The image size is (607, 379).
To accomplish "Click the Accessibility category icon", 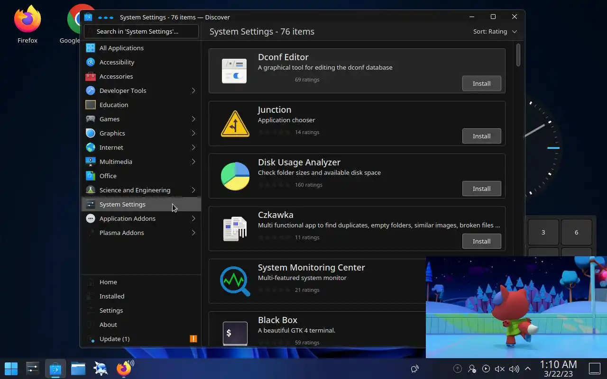I will point(91,62).
